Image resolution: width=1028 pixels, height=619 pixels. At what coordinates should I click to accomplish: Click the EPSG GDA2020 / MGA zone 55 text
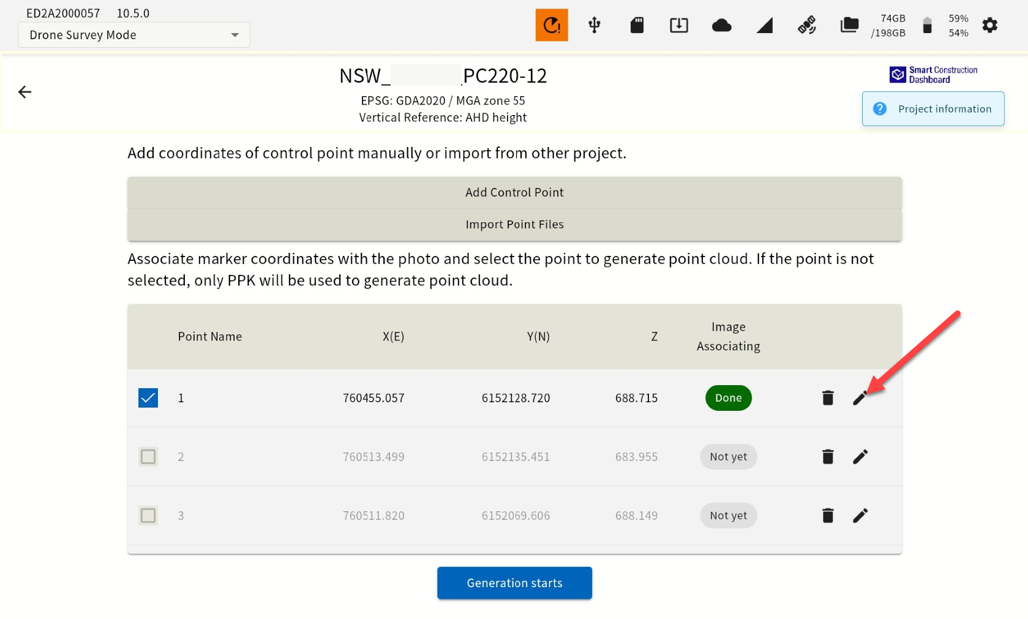[443, 100]
